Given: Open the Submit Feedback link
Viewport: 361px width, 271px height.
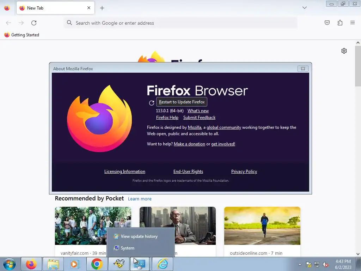Looking at the screenshot, I should point(200,118).
